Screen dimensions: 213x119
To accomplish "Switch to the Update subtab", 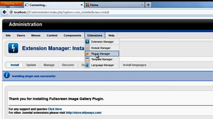I will click(x=31, y=65).
